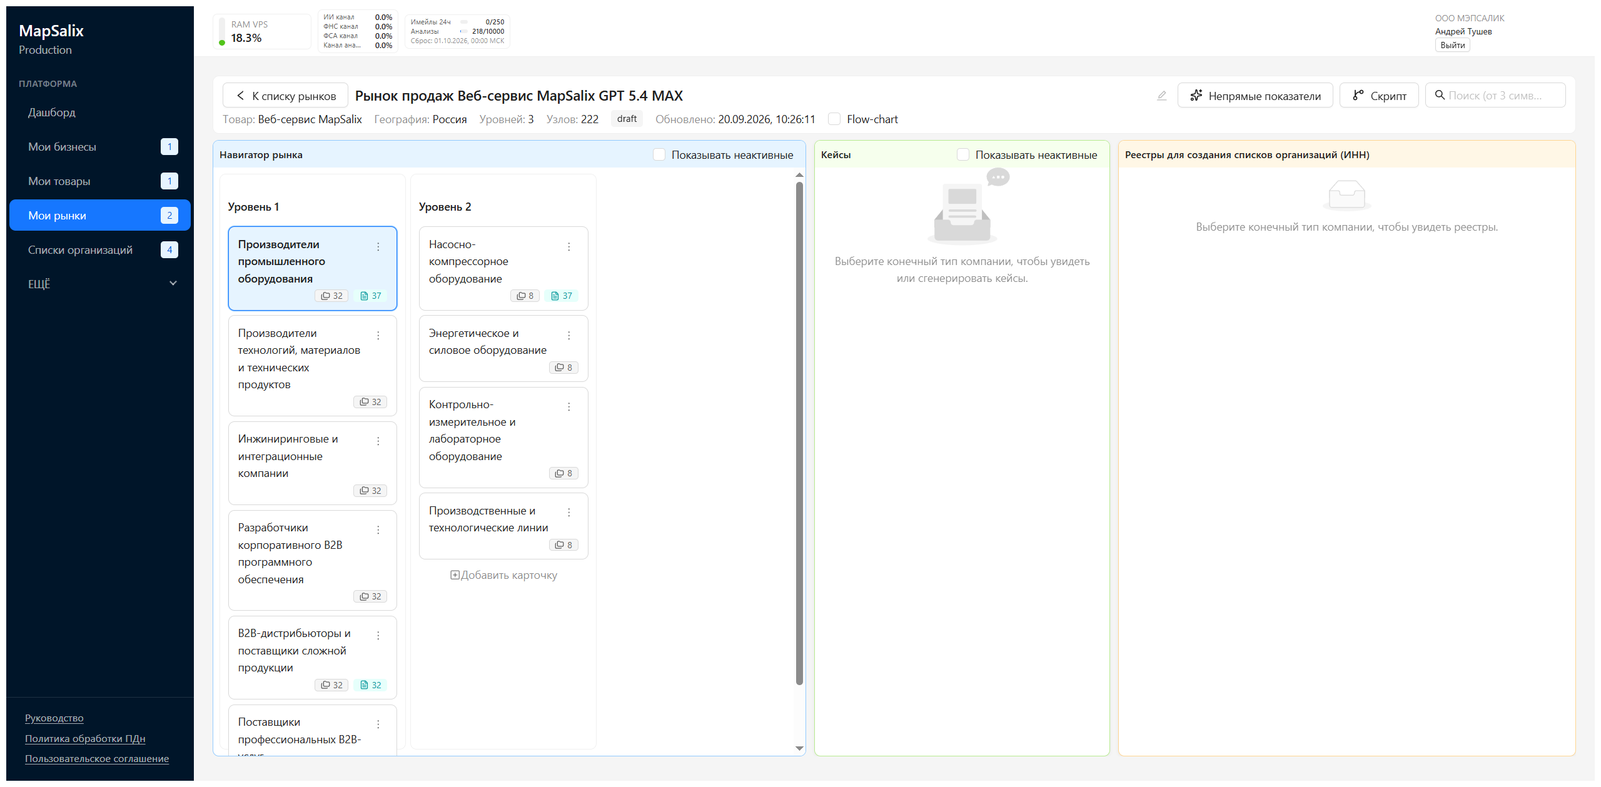Open Мои товары in the sidebar
Viewport: 1601px width, 787px height.
[x=100, y=181]
